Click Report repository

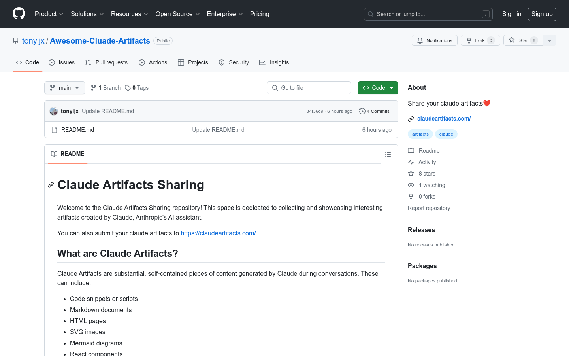pyautogui.click(x=429, y=208)
